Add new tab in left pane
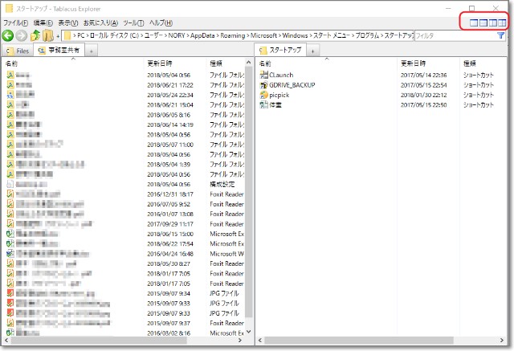The image size is (514, 351). tap(91, 51)
